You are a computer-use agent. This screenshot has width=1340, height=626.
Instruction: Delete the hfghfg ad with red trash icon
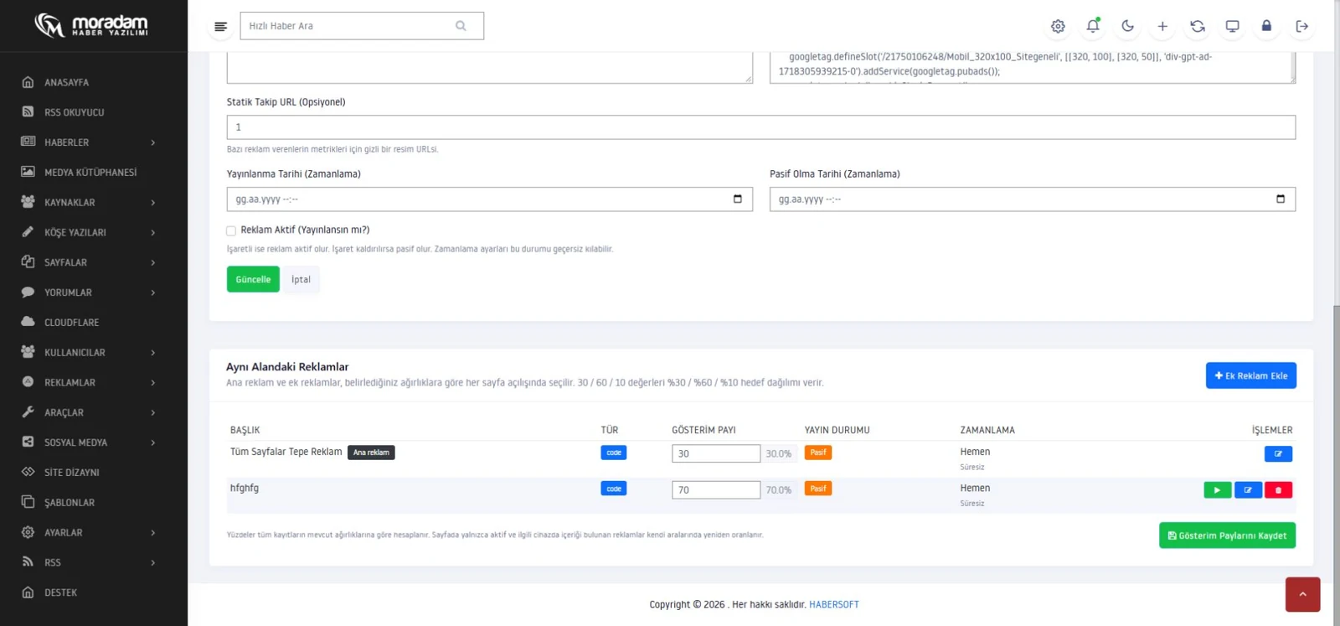pos(1278,490)
